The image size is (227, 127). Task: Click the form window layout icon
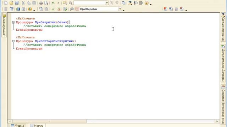[x=23, y=9]
